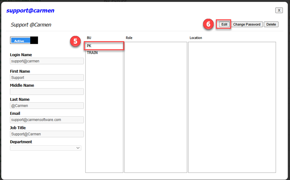
Task: Click the Edit button
Action: click(x=224, y=24)
